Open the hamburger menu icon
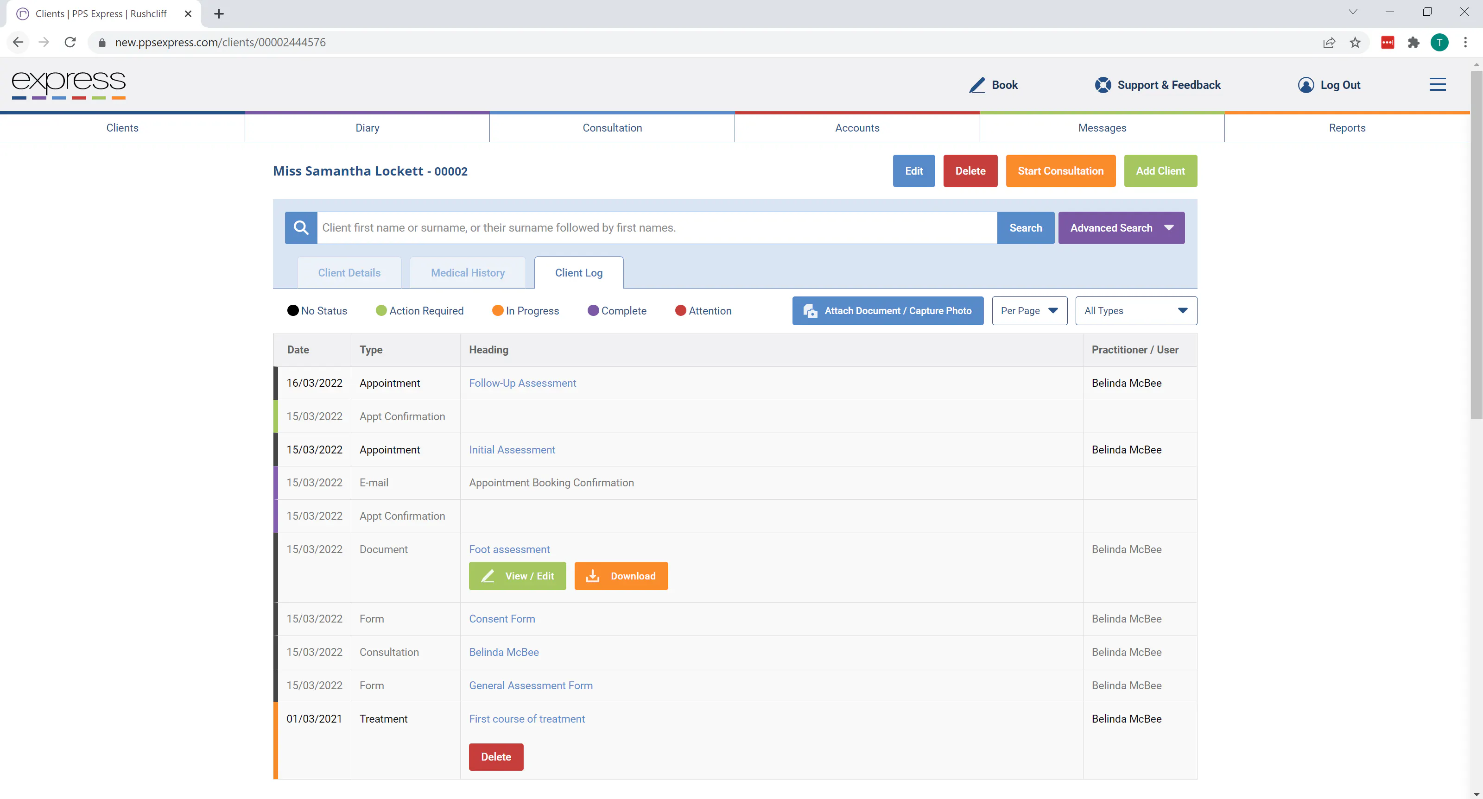 coord(1438,84)
